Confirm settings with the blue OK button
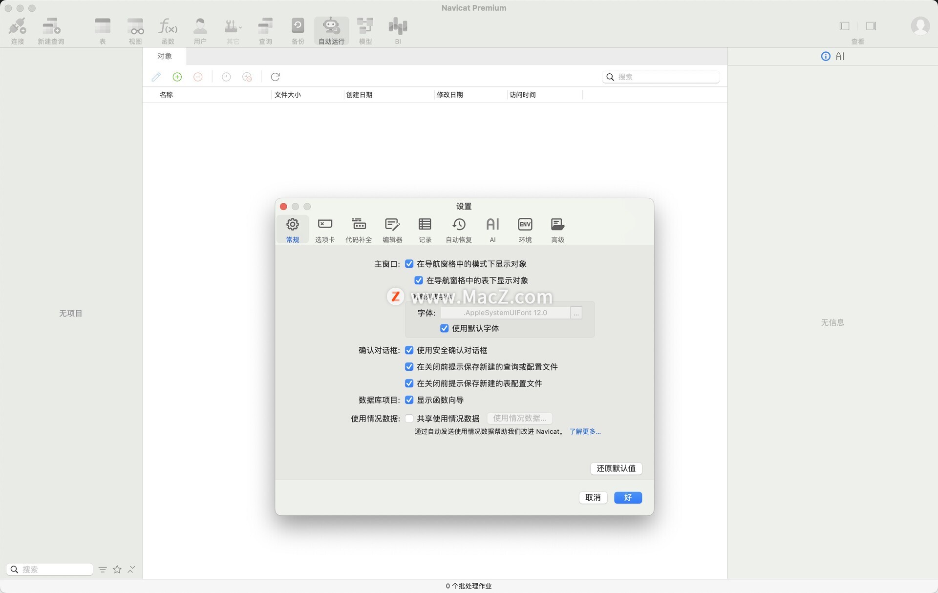938x593 pixels. click(x=628, y=498)
